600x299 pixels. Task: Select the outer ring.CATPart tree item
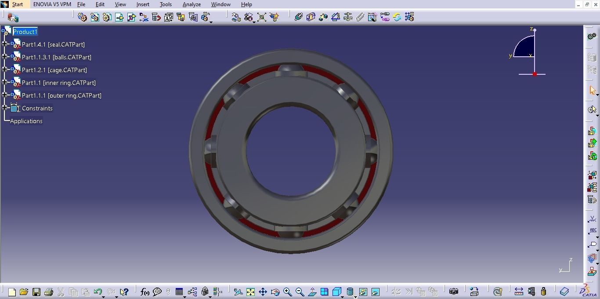[x=61, y=95]
